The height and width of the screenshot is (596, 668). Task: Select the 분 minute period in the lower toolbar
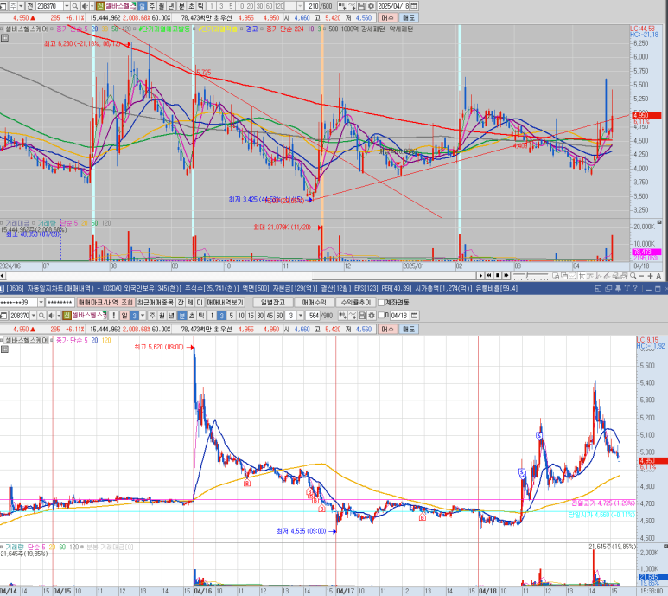[x=182, y=316]
